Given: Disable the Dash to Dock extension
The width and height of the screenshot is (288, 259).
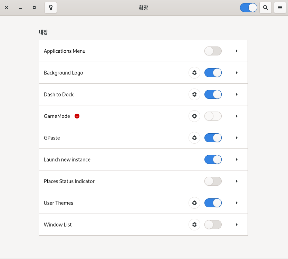Looking at the screenshot, I should (213, 94).
